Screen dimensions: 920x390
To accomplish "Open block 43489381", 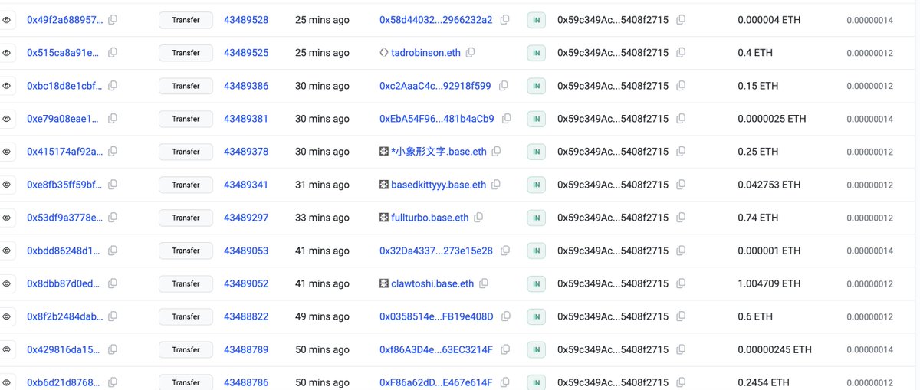I will pyautogui.click(x=246, y=119).
